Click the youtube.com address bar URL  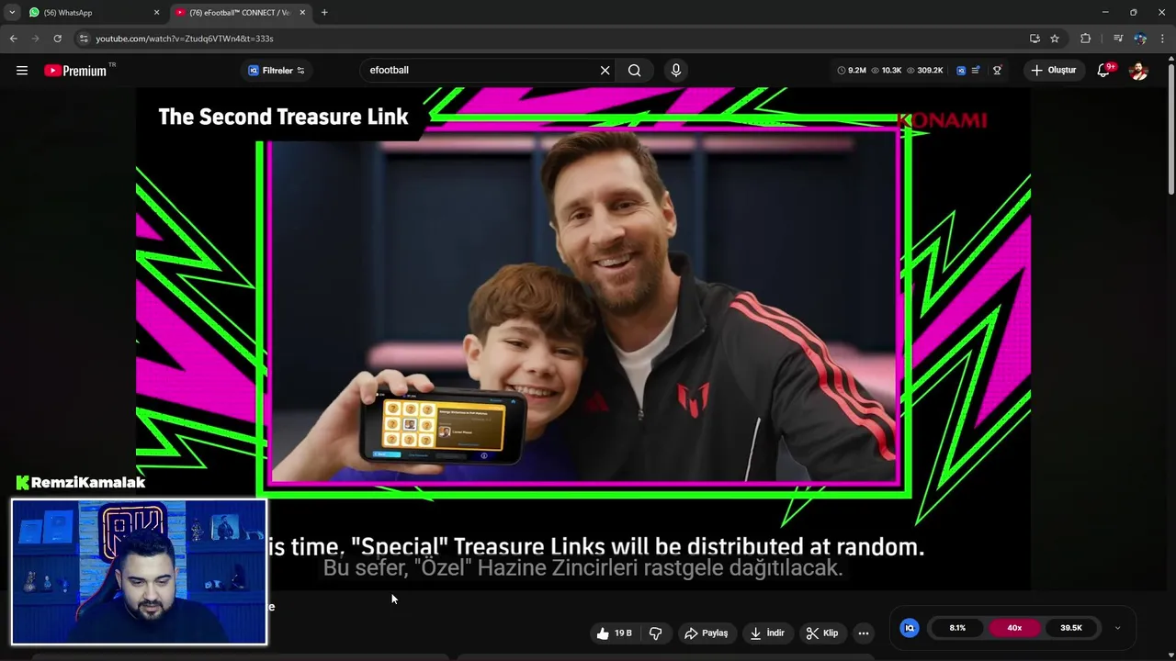coord(185,39)
